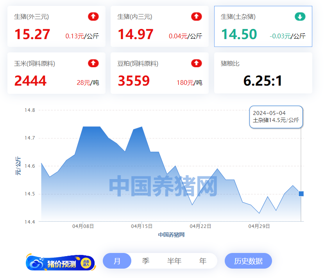Switch chart range to 季
The height and width of the screenshot is (278, 324).
coord(145,261)
